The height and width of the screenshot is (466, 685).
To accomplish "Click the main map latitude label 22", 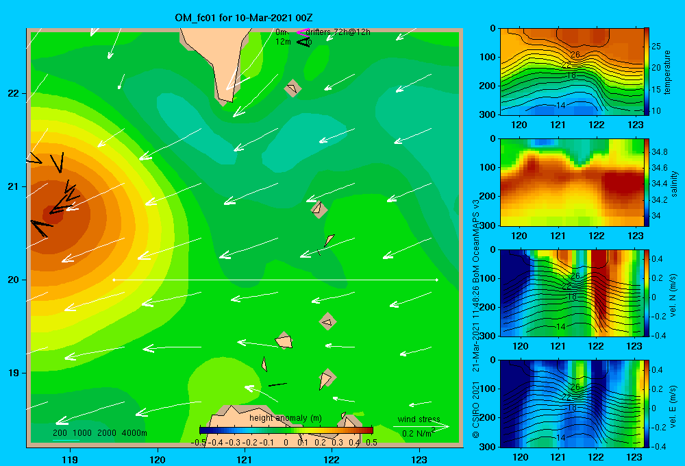I will click(13, 93).
